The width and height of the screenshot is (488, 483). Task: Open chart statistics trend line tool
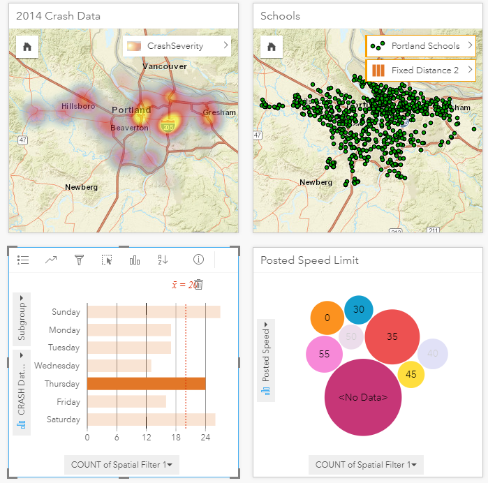coord(51,260)
